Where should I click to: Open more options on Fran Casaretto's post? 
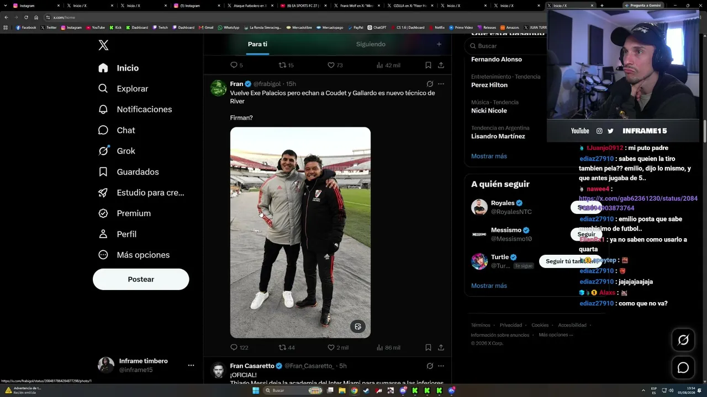click(x=441, y=366)
